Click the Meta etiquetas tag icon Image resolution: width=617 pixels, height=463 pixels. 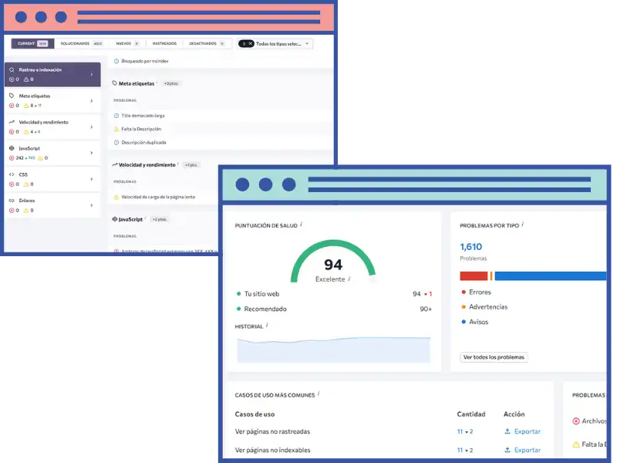(x=11, y=96)
